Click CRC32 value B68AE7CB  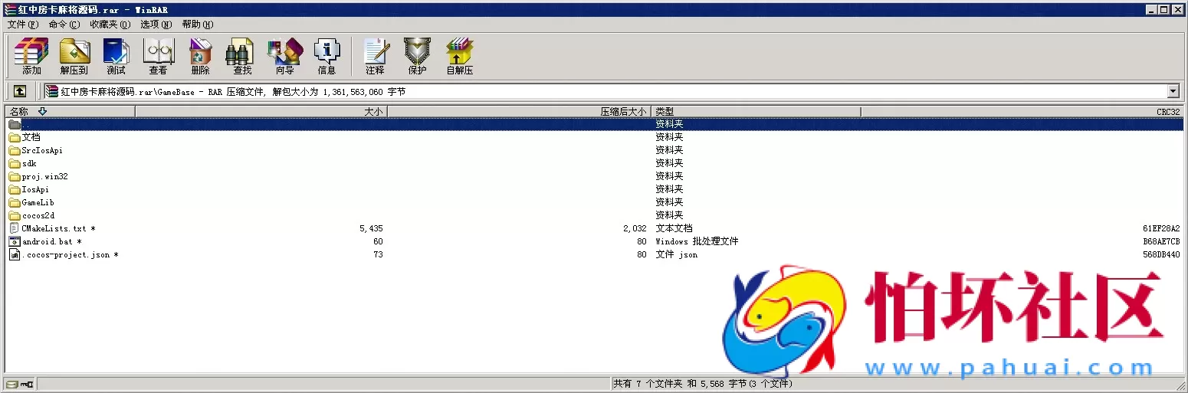coord(1161,241)
